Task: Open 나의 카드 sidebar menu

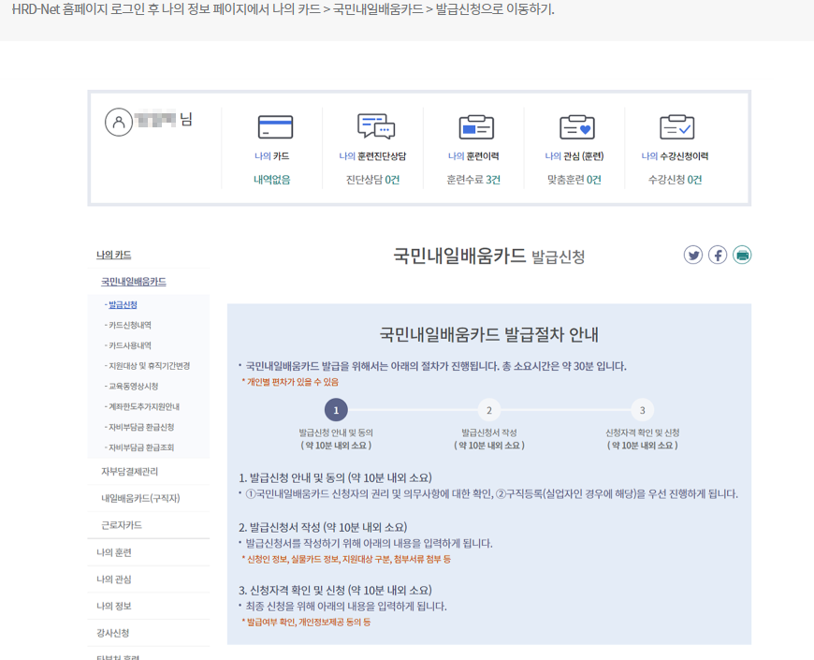Action: (114, 255)
